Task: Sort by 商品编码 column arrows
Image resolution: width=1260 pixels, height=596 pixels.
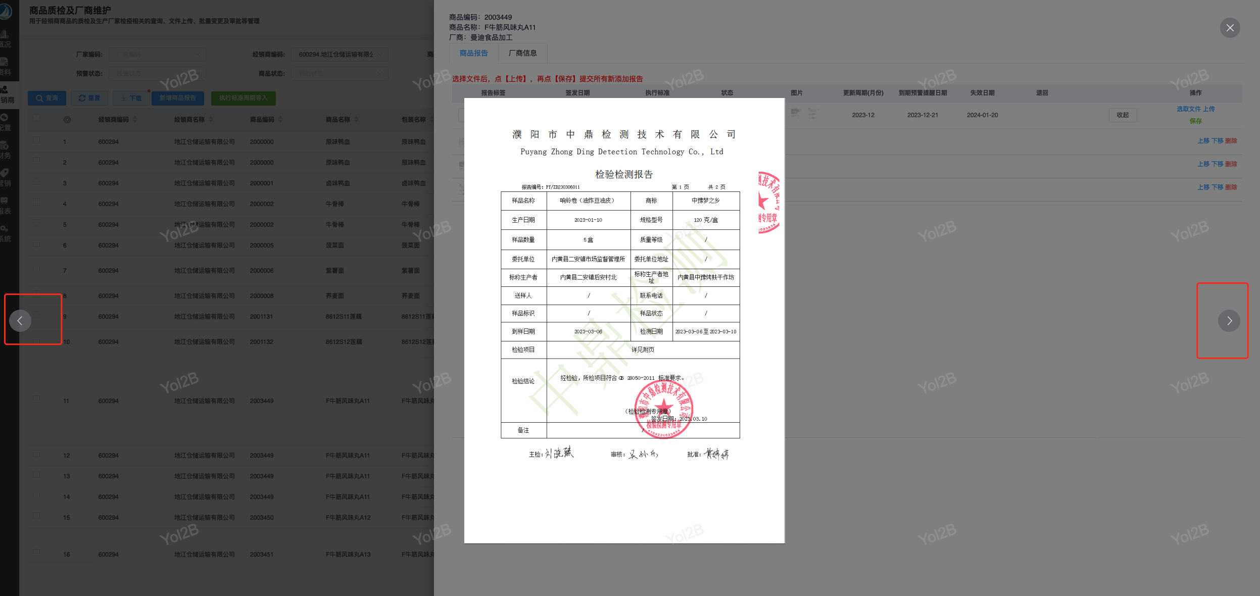Action: click(x=280, y=120)
